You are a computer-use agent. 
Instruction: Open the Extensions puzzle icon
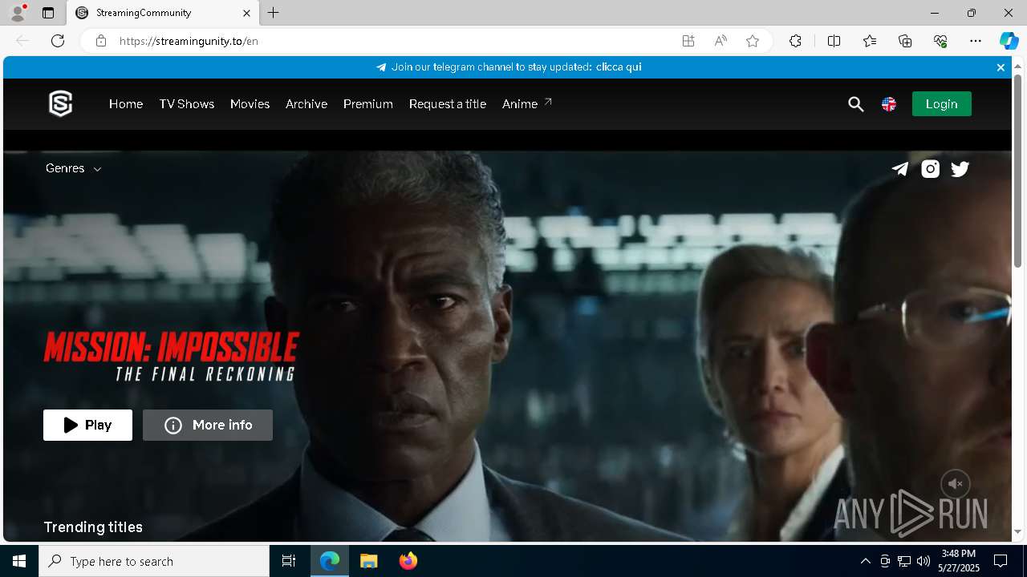click(x=795, y=41)
